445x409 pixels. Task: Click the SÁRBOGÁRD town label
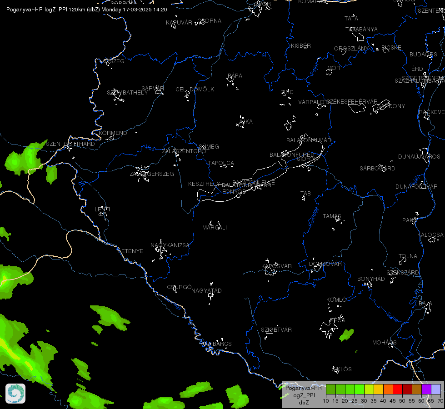tap(377, 169)
